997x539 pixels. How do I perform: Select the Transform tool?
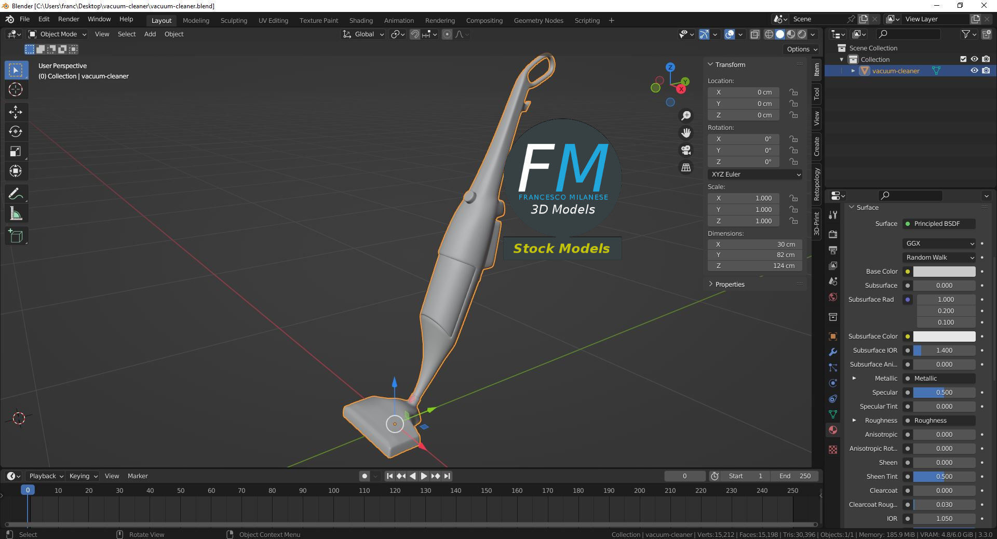pyautogui.click(x=16, y=171)
